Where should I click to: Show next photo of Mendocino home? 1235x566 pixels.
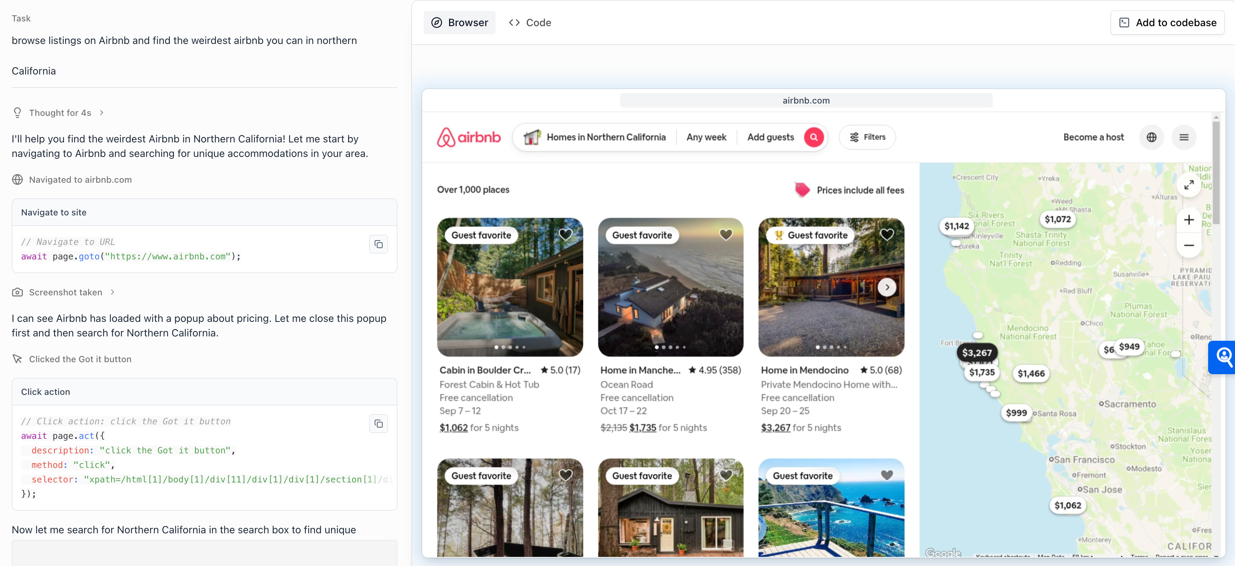click(x=887, y=287)
